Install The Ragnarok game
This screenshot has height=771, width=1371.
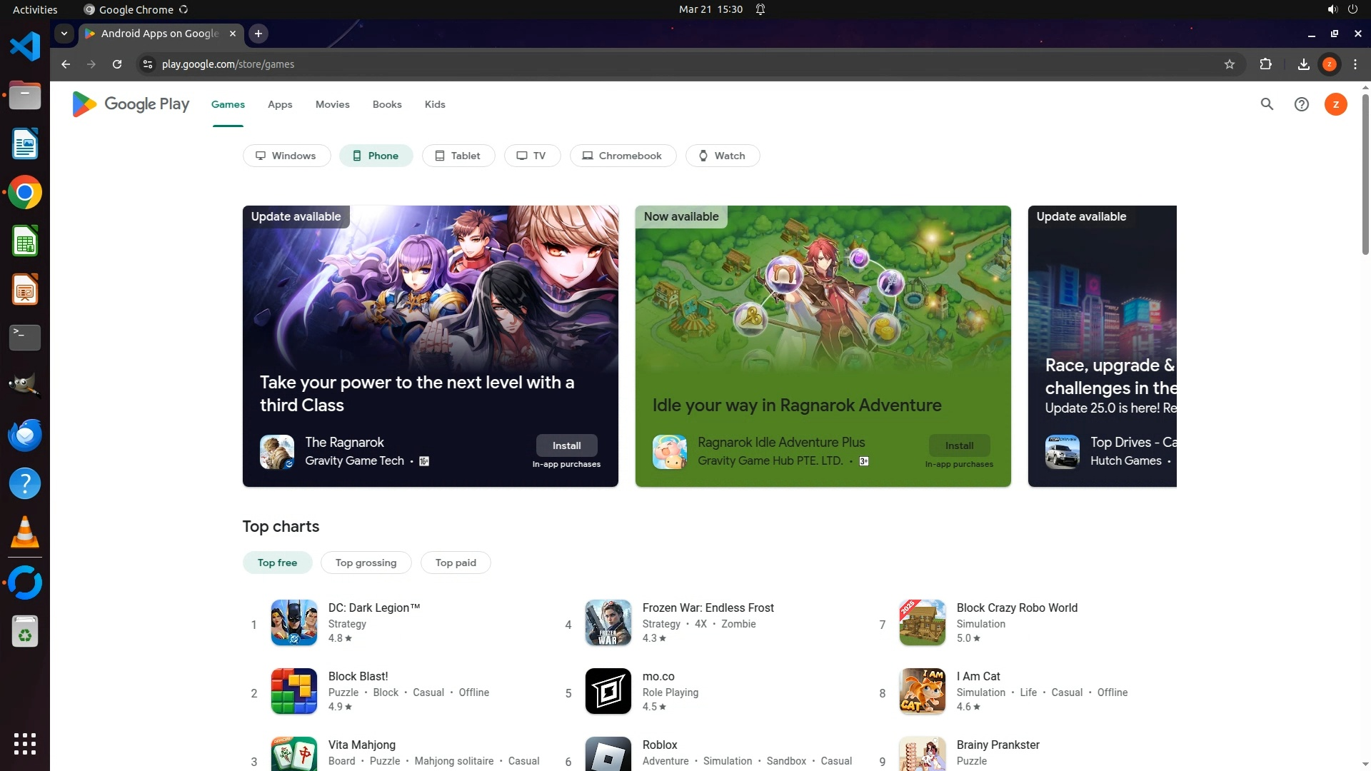pyautogui.click(x=566, y=445)
